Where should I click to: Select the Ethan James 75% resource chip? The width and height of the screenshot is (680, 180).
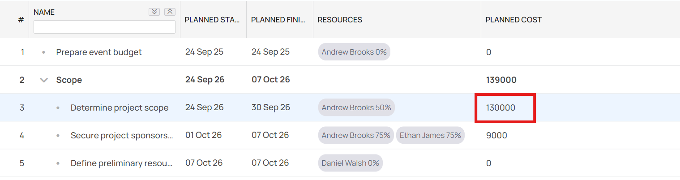pos(430,135)
